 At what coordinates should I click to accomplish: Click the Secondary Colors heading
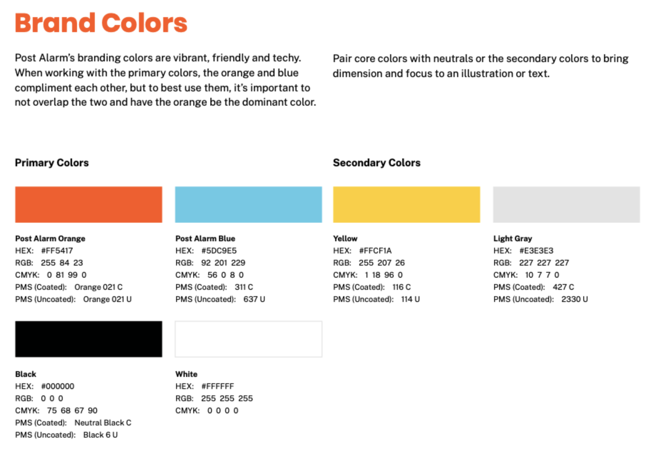click(x=376, y=163)
